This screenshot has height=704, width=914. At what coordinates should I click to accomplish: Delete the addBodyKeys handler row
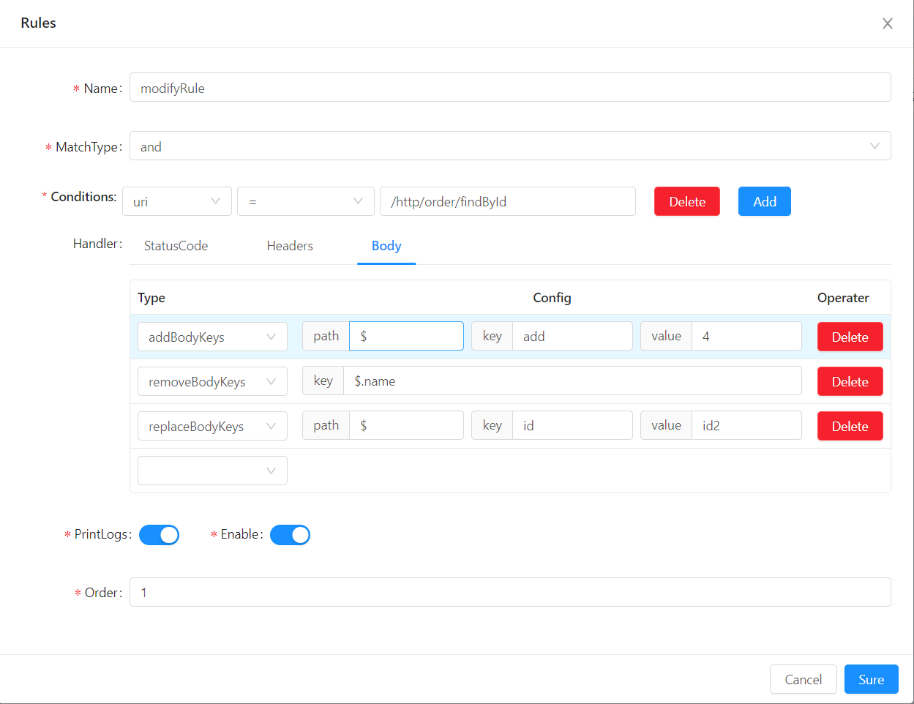pos(850,337)
